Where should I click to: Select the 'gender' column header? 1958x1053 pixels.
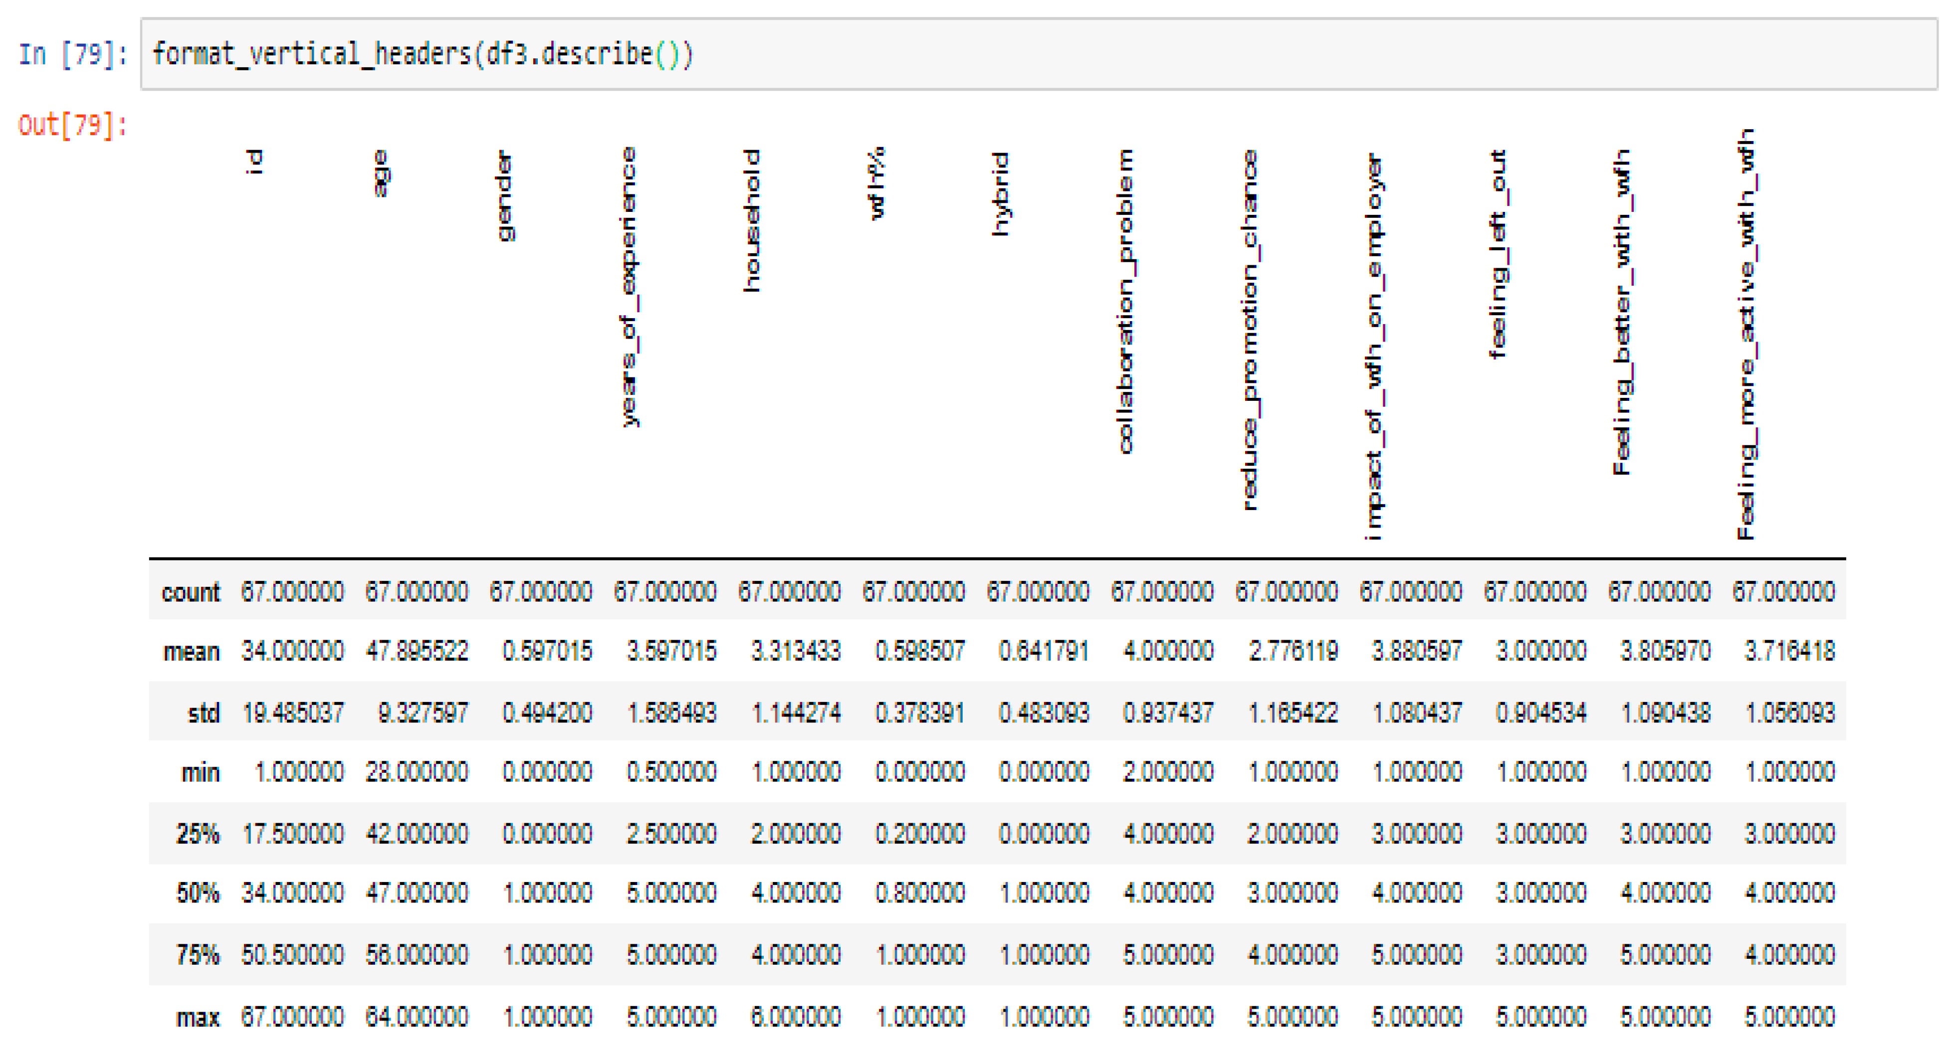pyautogui.click(x=505, y=195)
